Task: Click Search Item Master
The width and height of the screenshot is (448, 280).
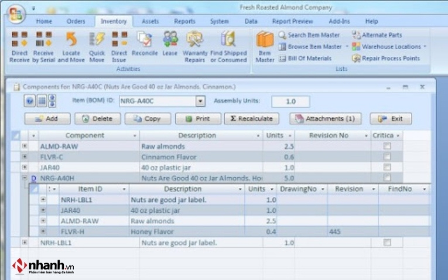Action: point(309,35)
